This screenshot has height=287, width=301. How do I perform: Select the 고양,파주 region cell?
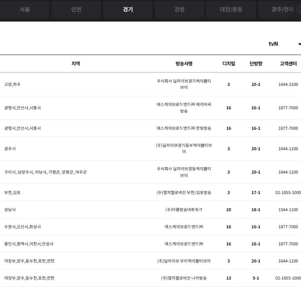pos(12,84)
